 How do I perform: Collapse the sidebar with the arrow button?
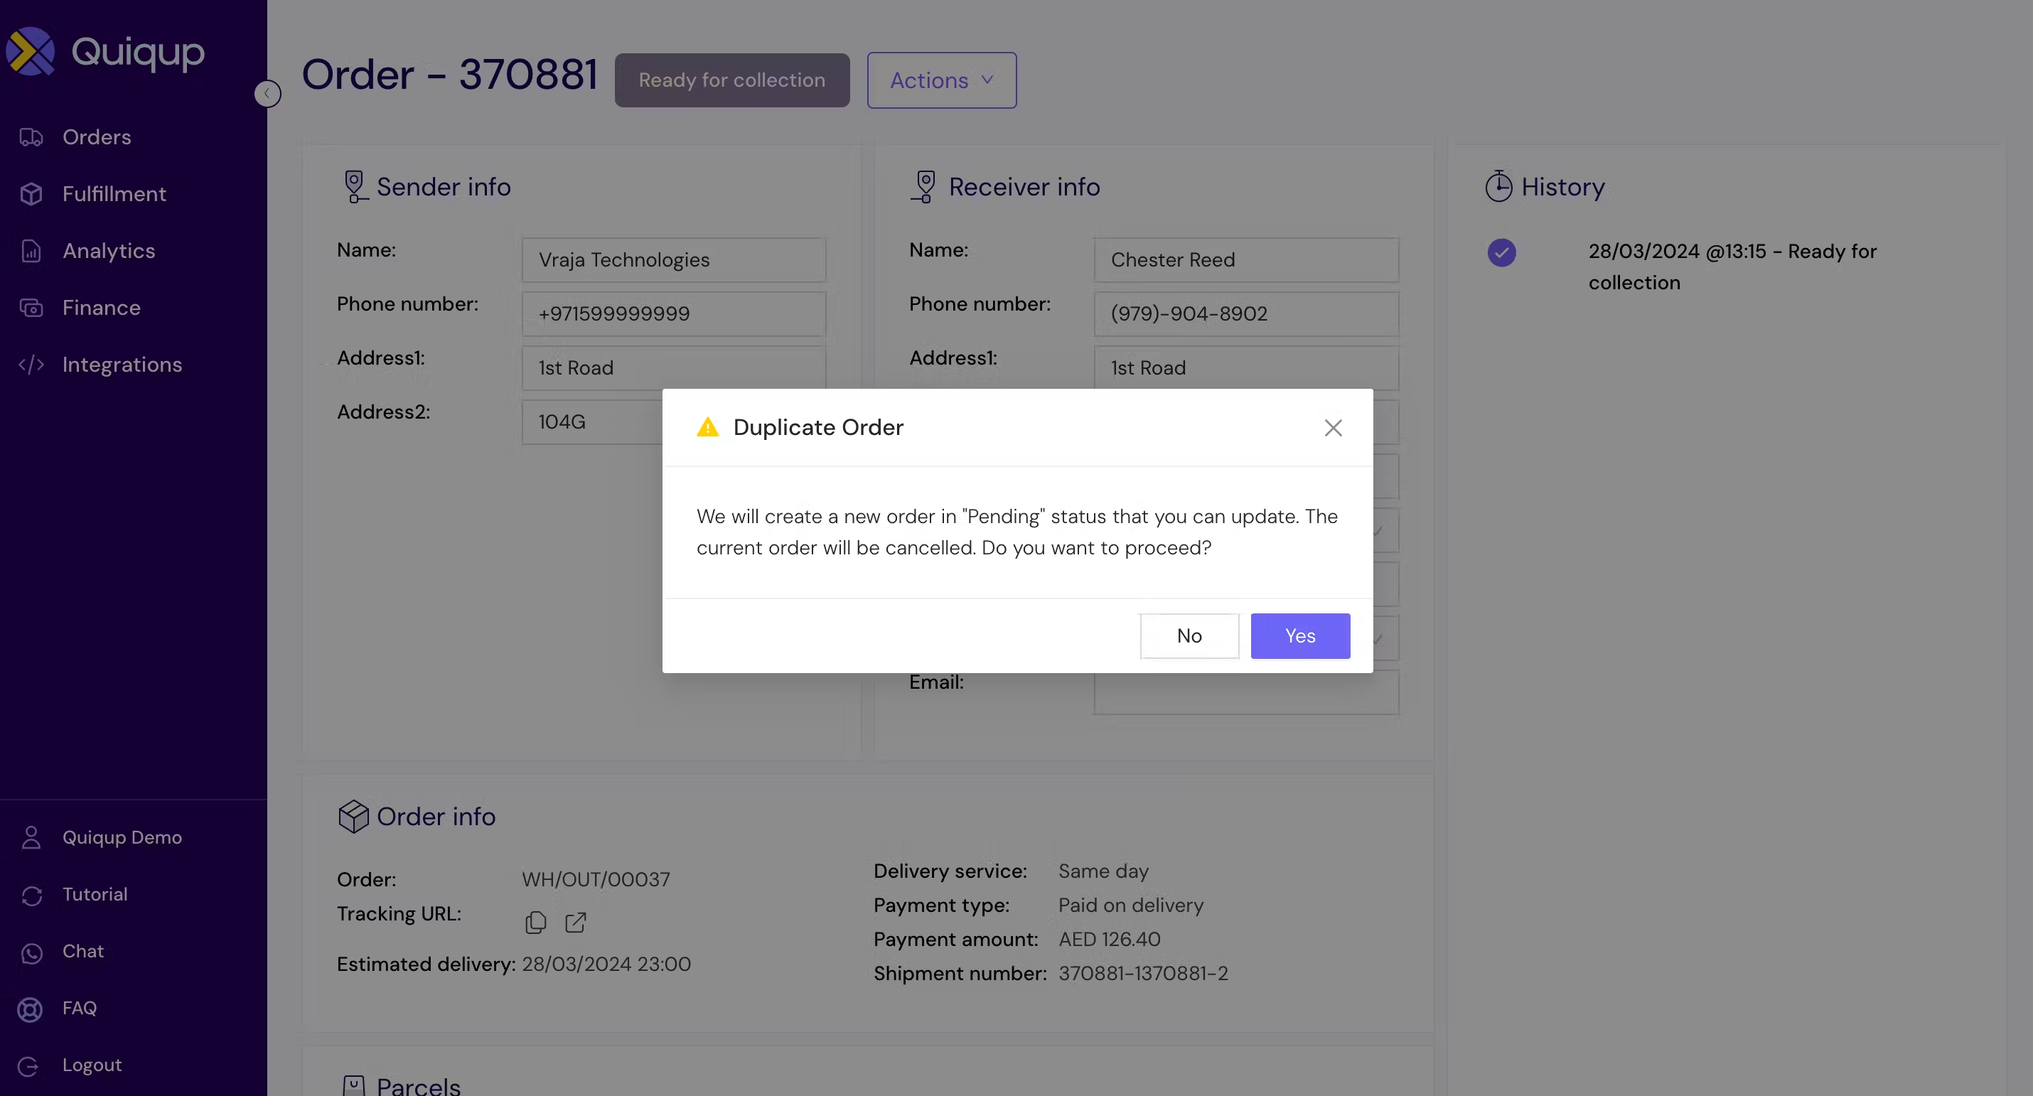[x=267, y=93]
